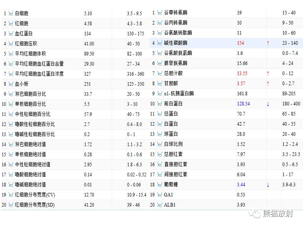
Task: Select the 中性粒细胞绝对值 item name
Action: coord(33,165)
